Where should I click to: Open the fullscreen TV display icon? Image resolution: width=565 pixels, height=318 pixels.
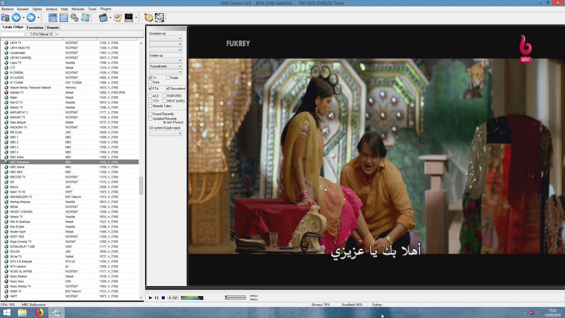coord(53,18)
